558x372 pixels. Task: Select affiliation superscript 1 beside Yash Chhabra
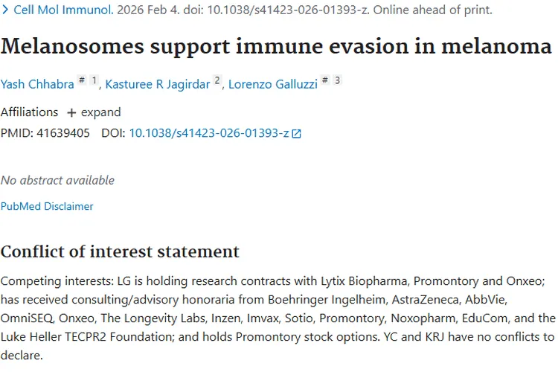pos(94,80)
